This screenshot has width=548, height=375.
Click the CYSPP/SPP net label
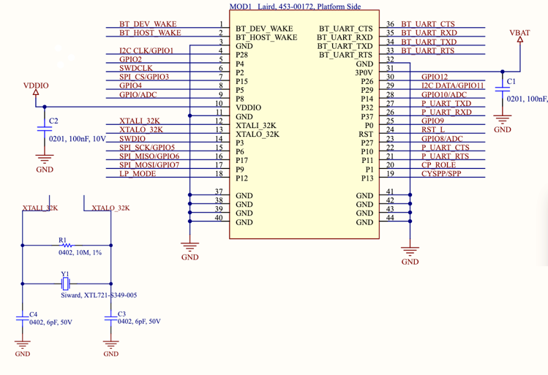pos(441,173)
